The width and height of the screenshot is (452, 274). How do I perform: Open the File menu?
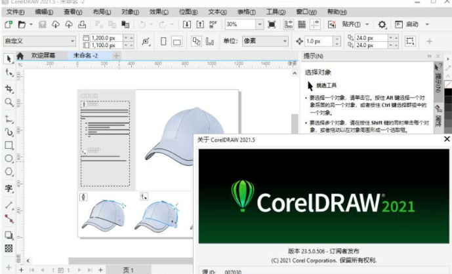[16, 12]
